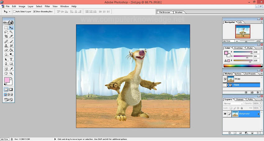The width and height of the screenshot is (264, 141).
Task: Select the Move tool in toolbox
Action: click(x=11, y=28)
